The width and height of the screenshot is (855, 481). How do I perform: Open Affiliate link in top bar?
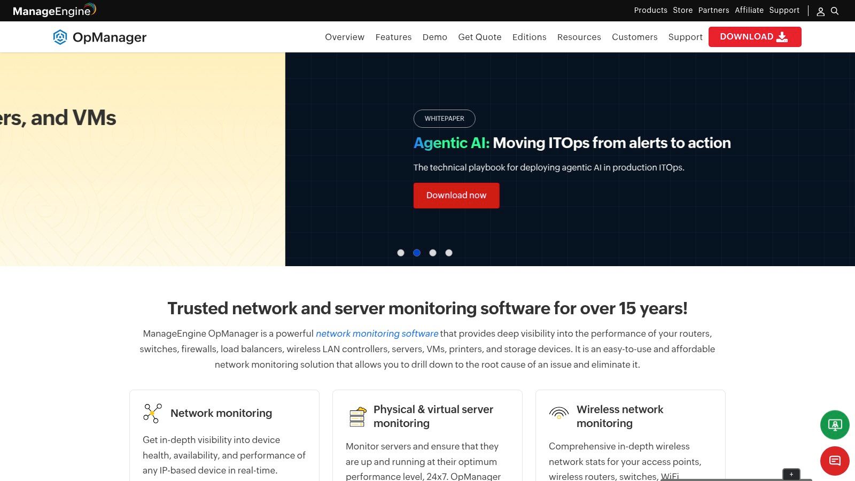click(749, 10)
